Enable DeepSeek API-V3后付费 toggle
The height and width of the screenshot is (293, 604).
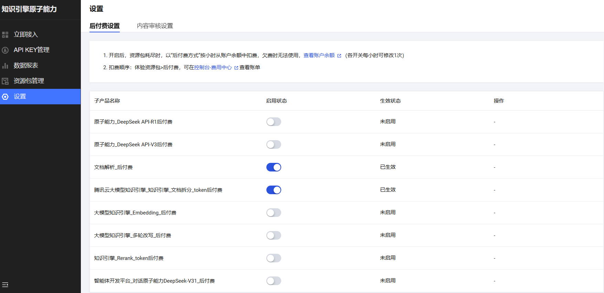tap(274, 145)
